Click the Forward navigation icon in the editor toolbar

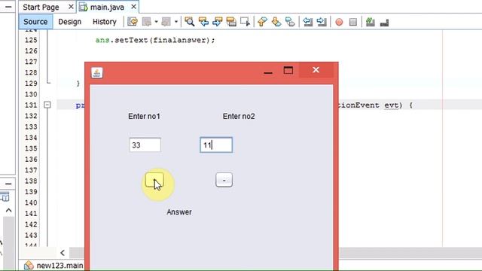(x=166, y=22)
